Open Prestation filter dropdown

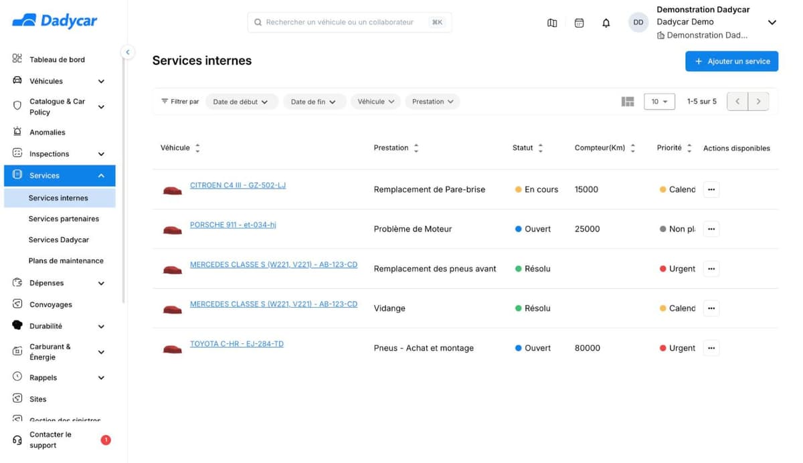coord(432,102)
